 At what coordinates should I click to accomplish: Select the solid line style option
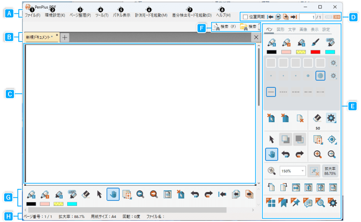[271, 91]
